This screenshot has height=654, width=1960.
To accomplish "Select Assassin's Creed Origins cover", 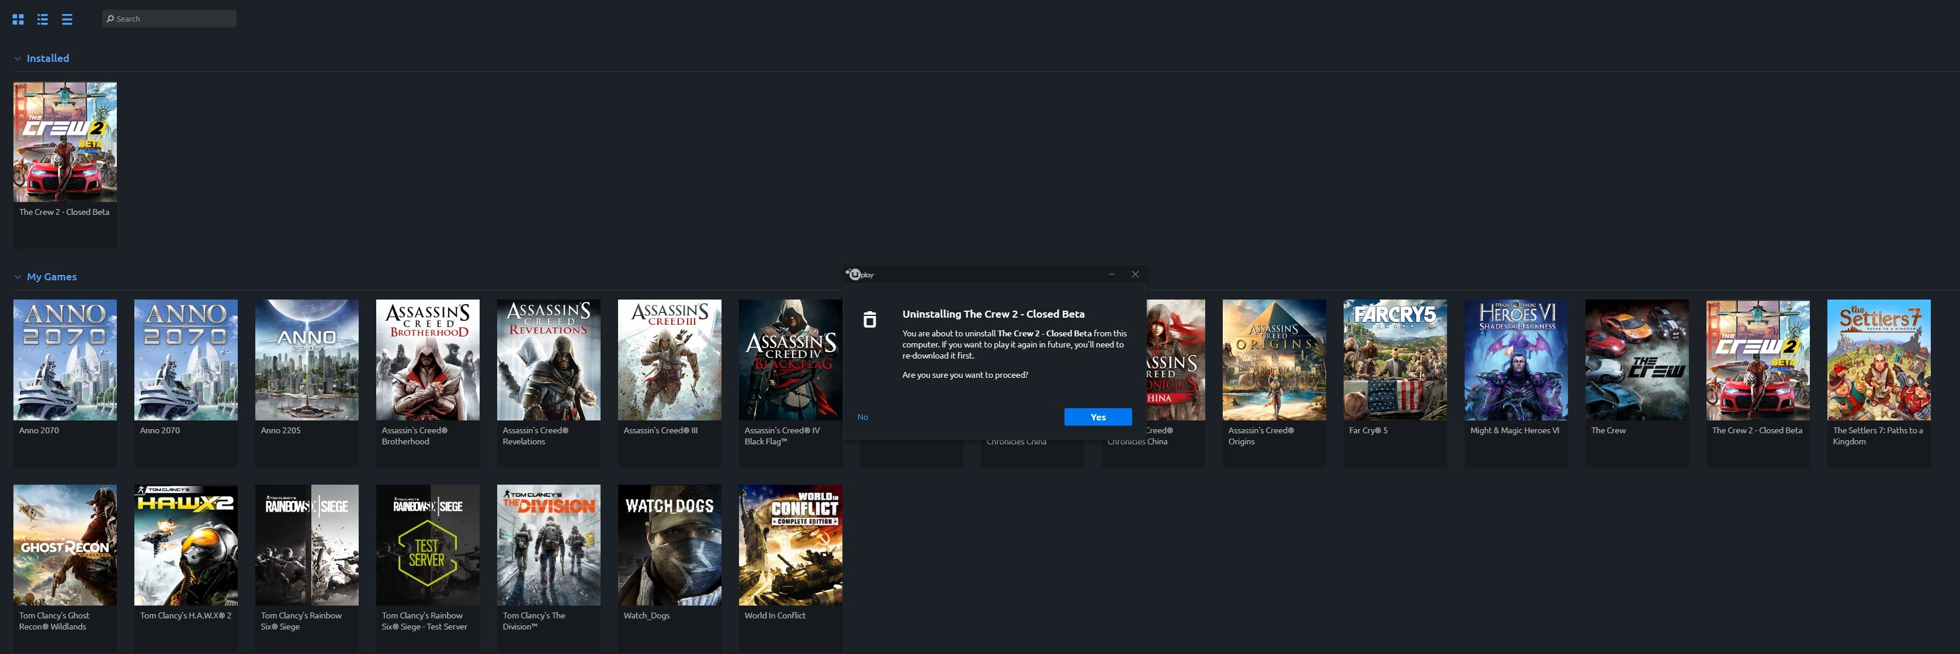I will [1274, 360].
